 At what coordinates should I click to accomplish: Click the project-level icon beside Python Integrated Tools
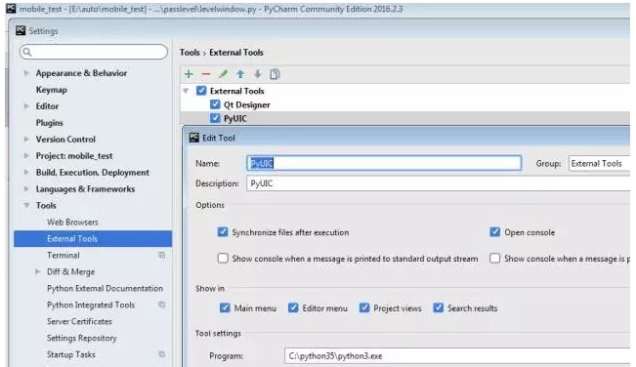point(161,305)
